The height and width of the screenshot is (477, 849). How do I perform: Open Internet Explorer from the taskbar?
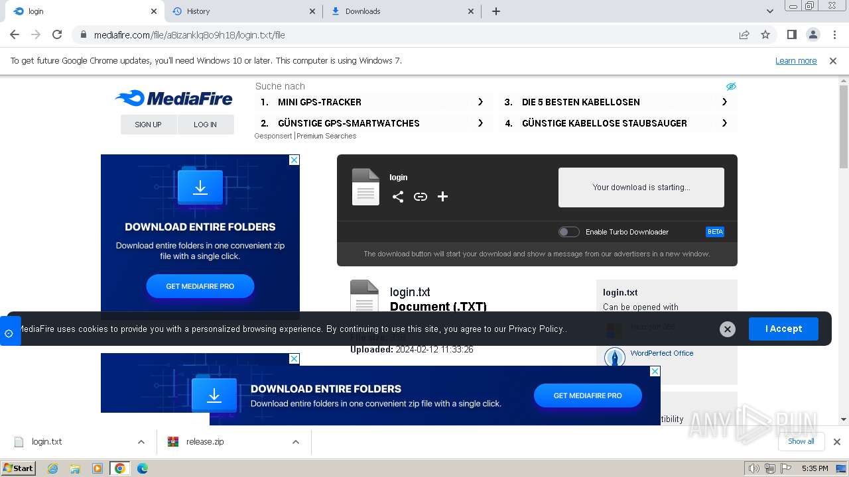coord(52,468)
